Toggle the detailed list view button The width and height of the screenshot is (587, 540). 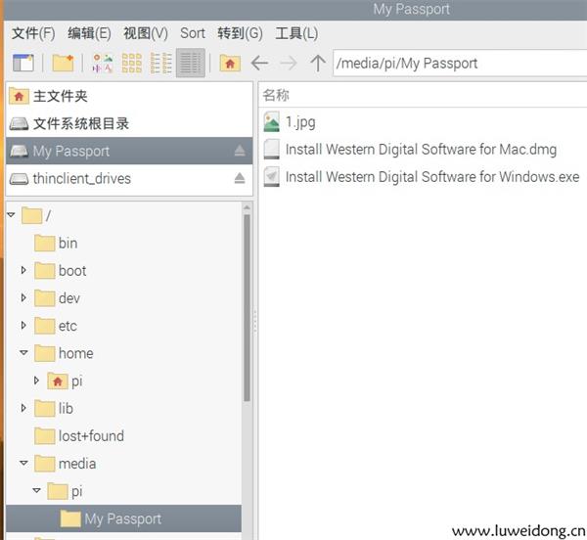coord(191,64)
